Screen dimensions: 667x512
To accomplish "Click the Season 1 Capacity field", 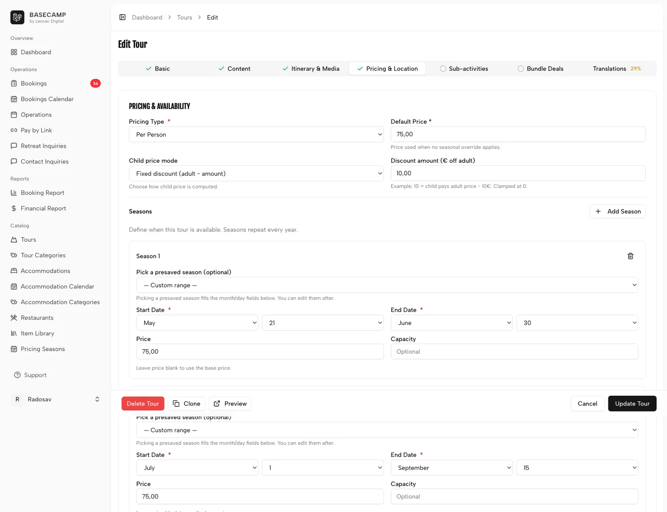I will (x=514, y=351).
